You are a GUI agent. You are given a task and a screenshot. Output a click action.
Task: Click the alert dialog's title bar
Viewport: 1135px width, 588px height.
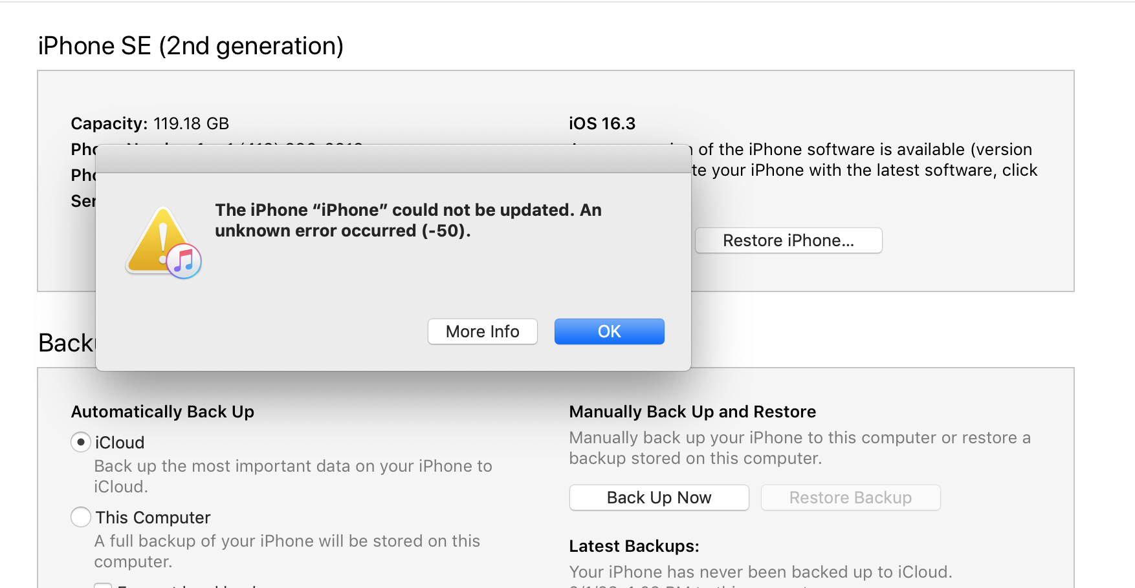(393, 159)
